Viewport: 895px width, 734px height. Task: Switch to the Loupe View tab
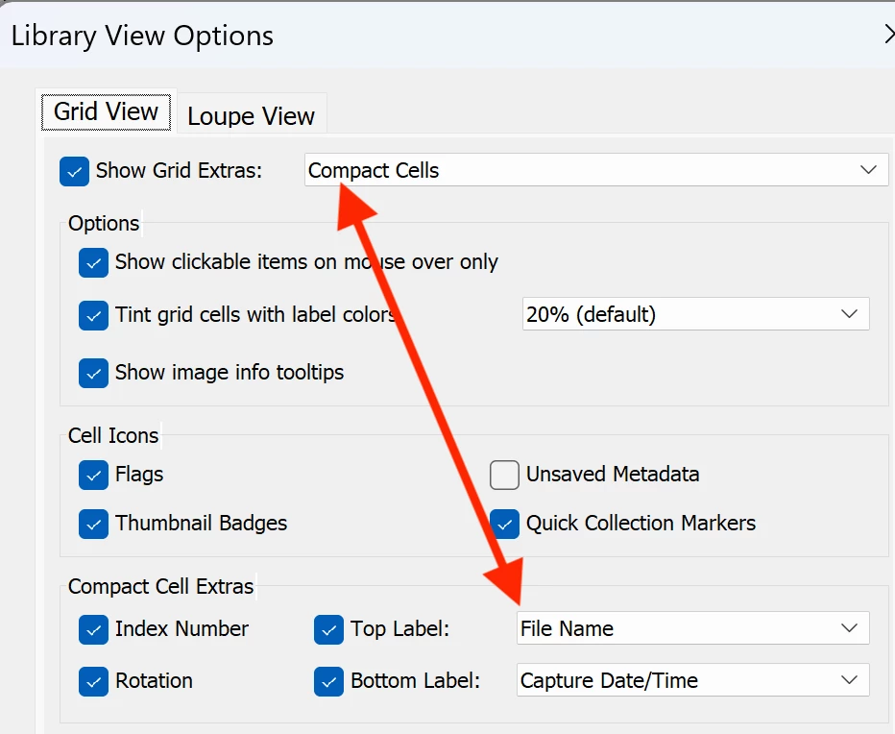pos(251,116)
